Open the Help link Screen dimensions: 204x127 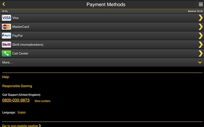pyautogui.click(x=6, y=77)
